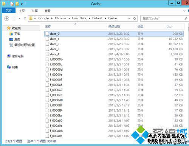Click the Up one level arrow
The image size is (189, 146).
pyautogui.click(x=25, y=19)
